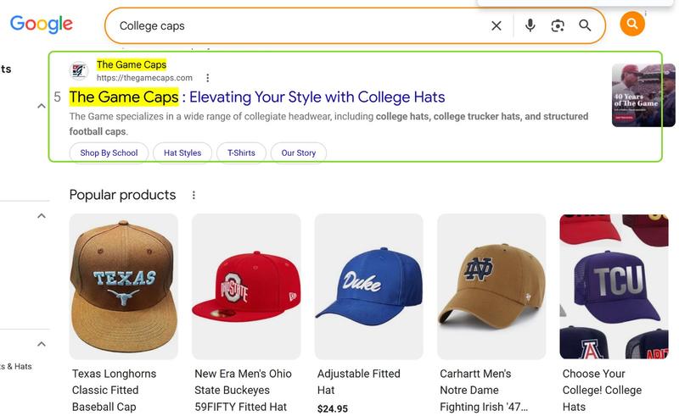Collapse the top sidebar section chevron
This screenshot has width=679, height=416.
click(x=41, y=106)
